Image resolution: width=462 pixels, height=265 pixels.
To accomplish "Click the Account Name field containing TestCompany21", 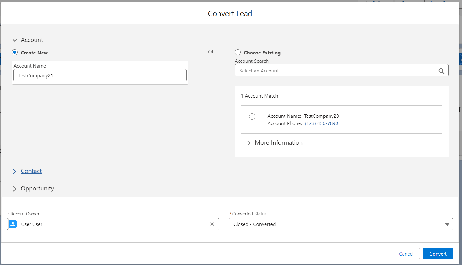I will [100, 75].
